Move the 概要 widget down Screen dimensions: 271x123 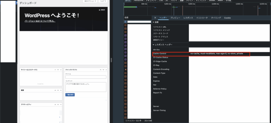pos(58,90)
